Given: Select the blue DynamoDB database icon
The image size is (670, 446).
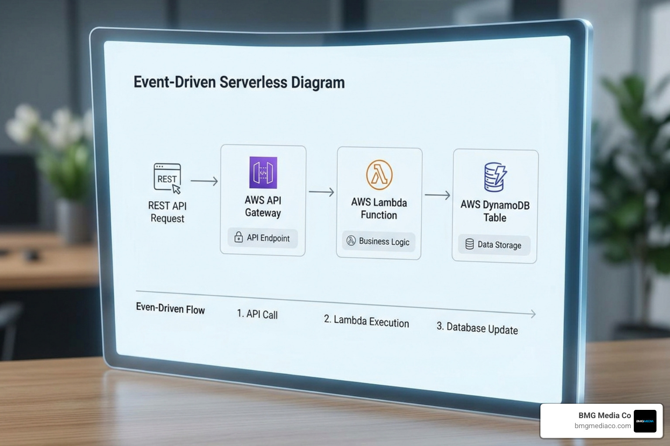Looking at the screenshot, I should (x=495, y=177).
